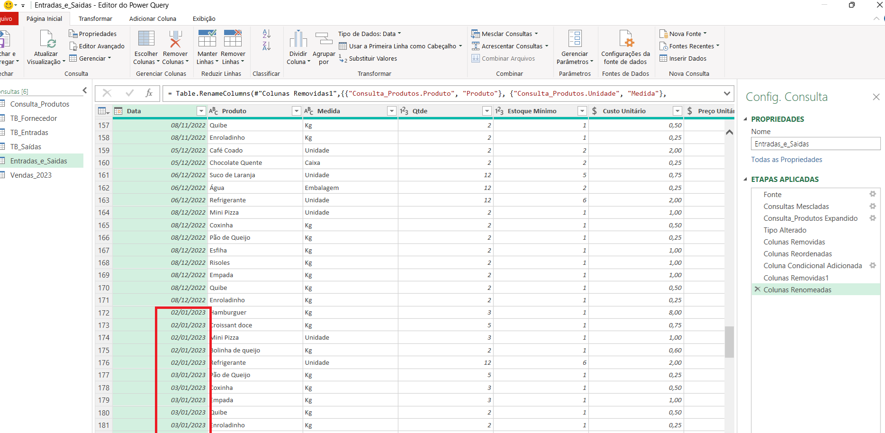Confirm the formula with the checkmark icon
This screenshot has height=433, width=885.
(x=129, y=93)
